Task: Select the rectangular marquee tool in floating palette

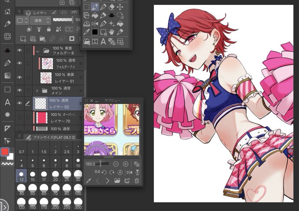Action: click(x=86, y=7)
